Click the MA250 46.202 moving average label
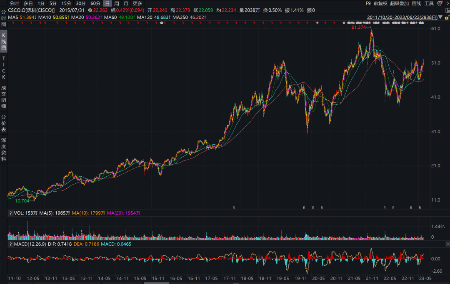 coord(190,17)
